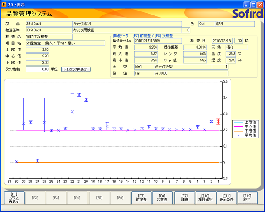The width and height of the screenshot is (265, 212).
Task: Go to next inspection with [F8] 次検査
Action: pyautogui.click(x=163, y=197)
